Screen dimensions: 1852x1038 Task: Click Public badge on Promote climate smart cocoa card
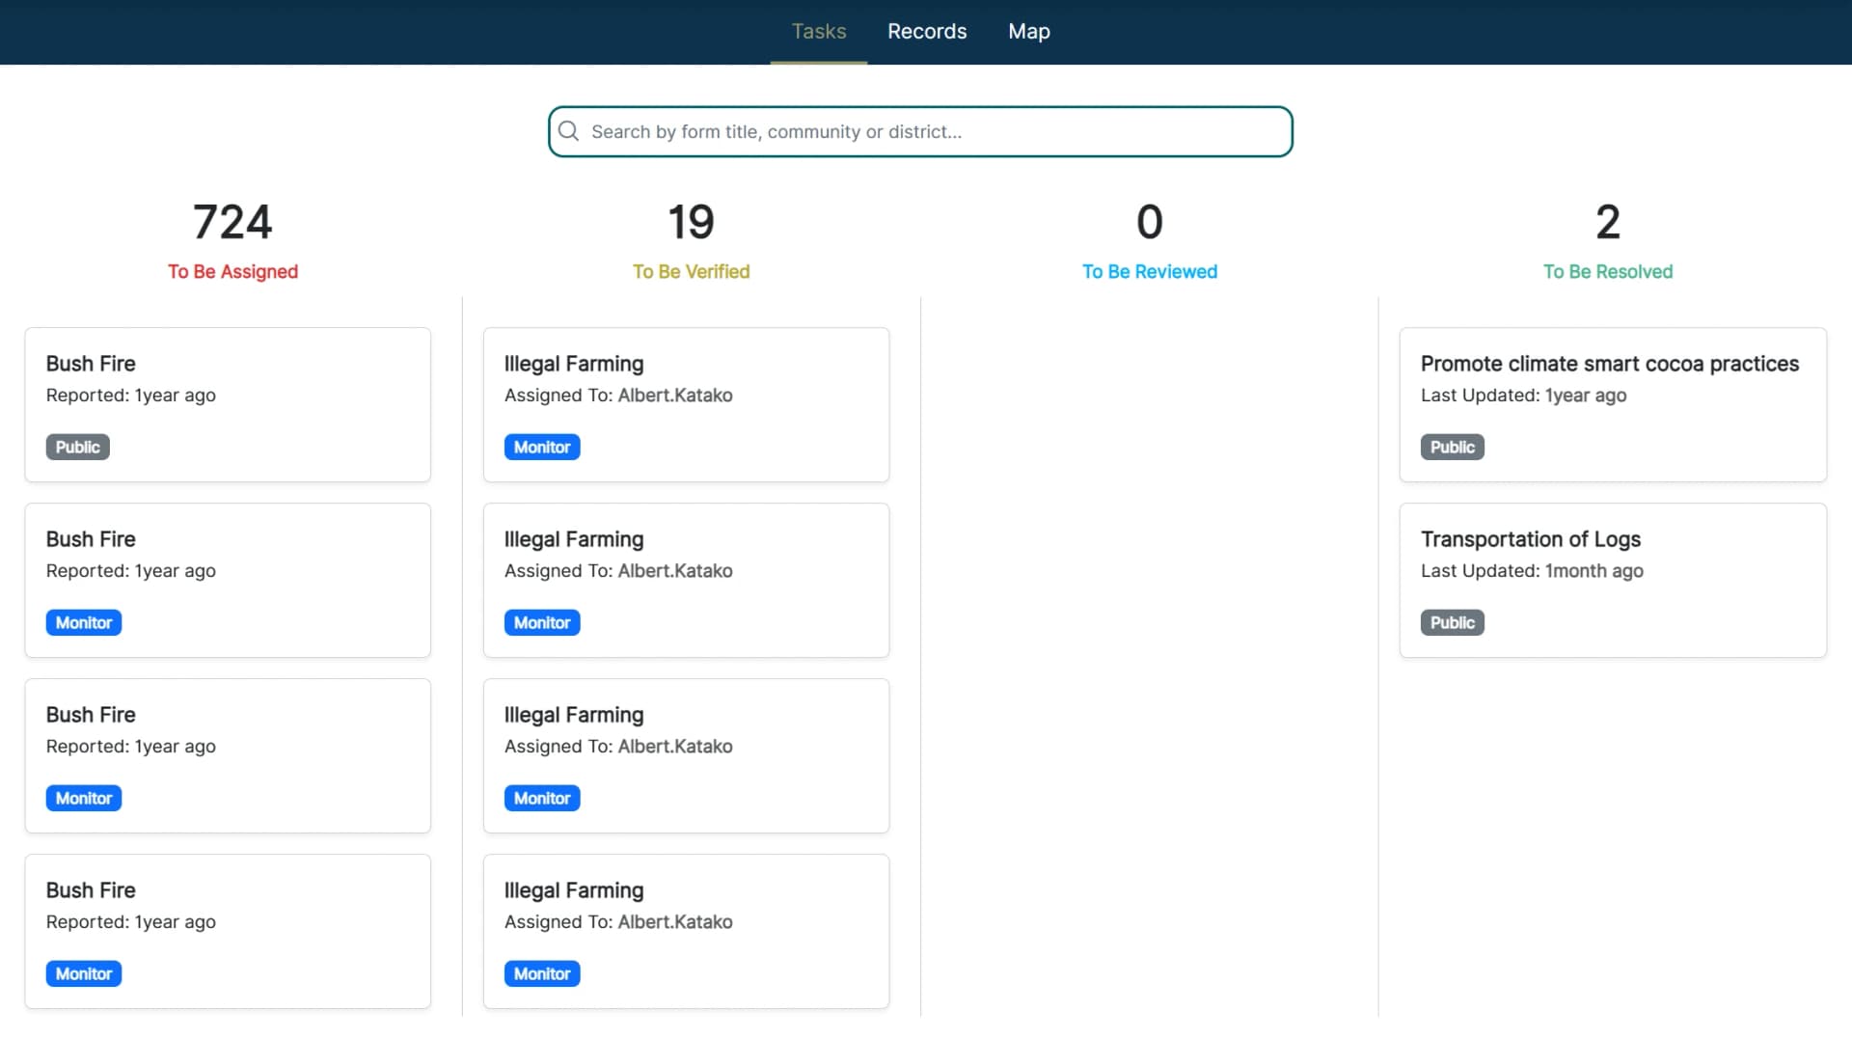(1452, 447)
